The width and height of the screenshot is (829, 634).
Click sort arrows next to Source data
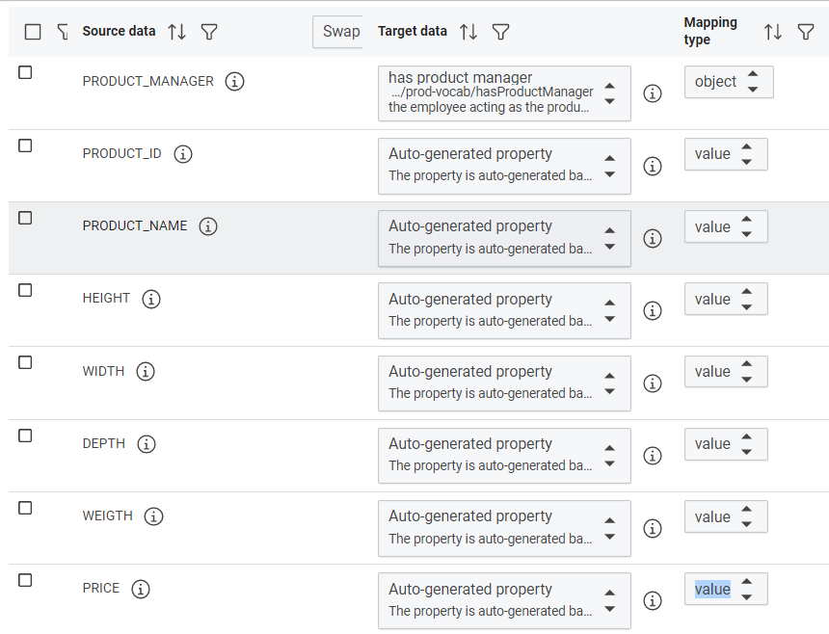click(176, 32)
